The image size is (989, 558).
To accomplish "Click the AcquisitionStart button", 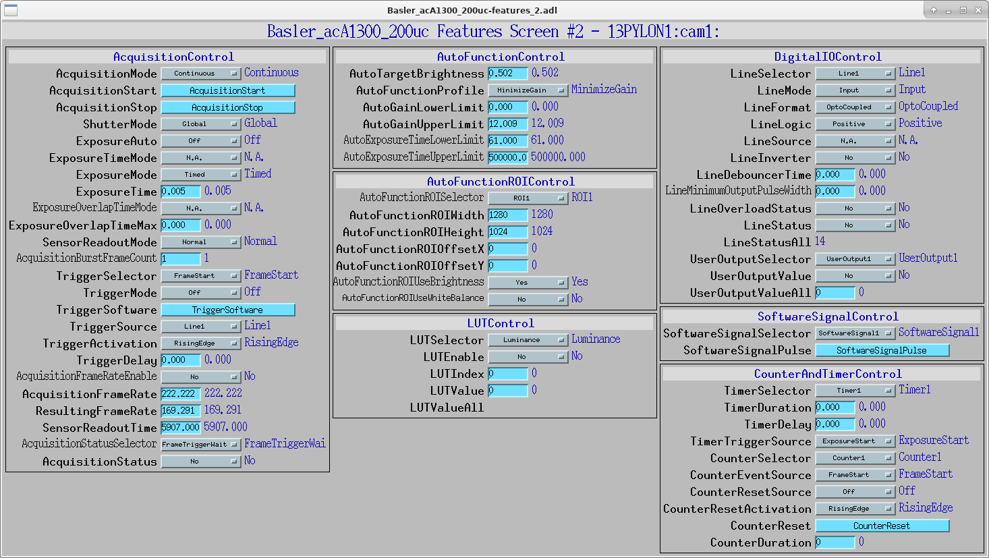I will click(228, 90).
